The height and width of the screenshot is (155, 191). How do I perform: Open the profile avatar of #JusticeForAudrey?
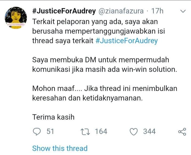click(16, 18)
